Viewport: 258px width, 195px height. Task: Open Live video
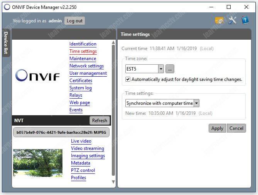[81, 141]
